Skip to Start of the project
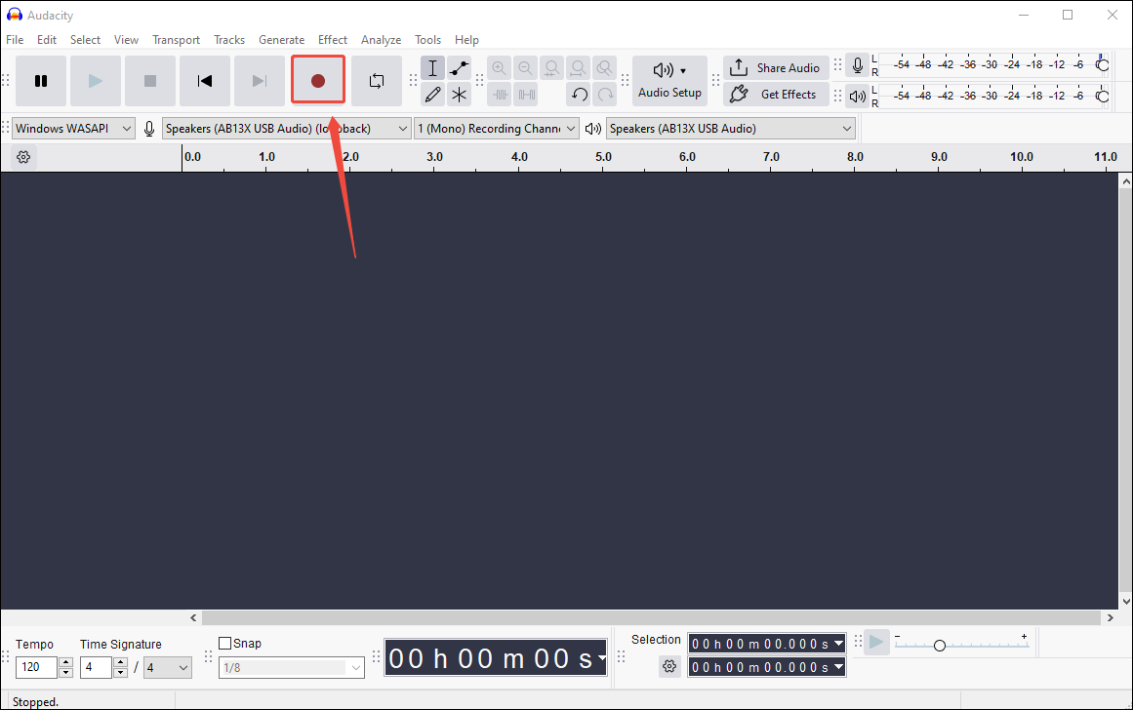Viewport: 1133px width, 710px height. [205, 81]
